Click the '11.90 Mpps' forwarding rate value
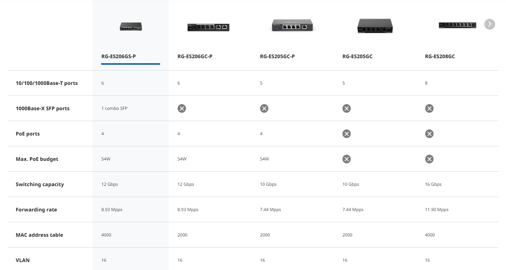 pyautogui.click(x=437, y=210)
